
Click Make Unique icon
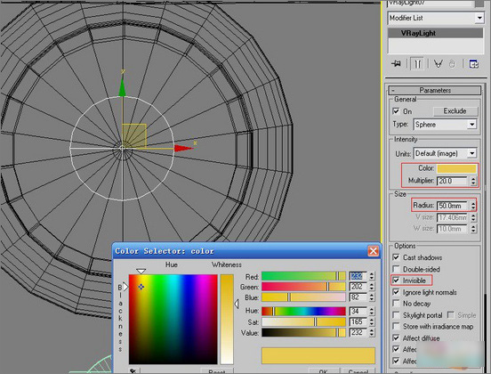(439, 64)
